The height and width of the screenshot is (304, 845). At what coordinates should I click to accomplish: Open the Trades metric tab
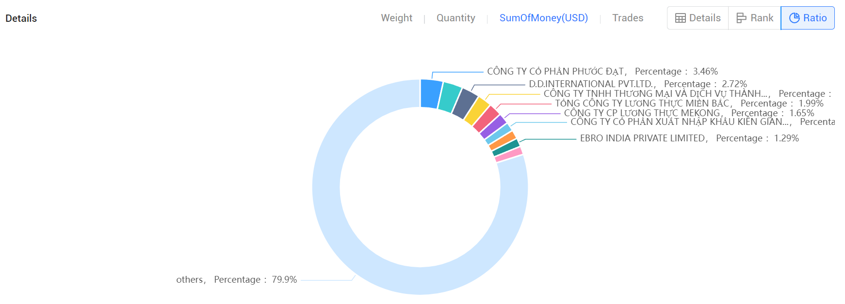(627, 18)
